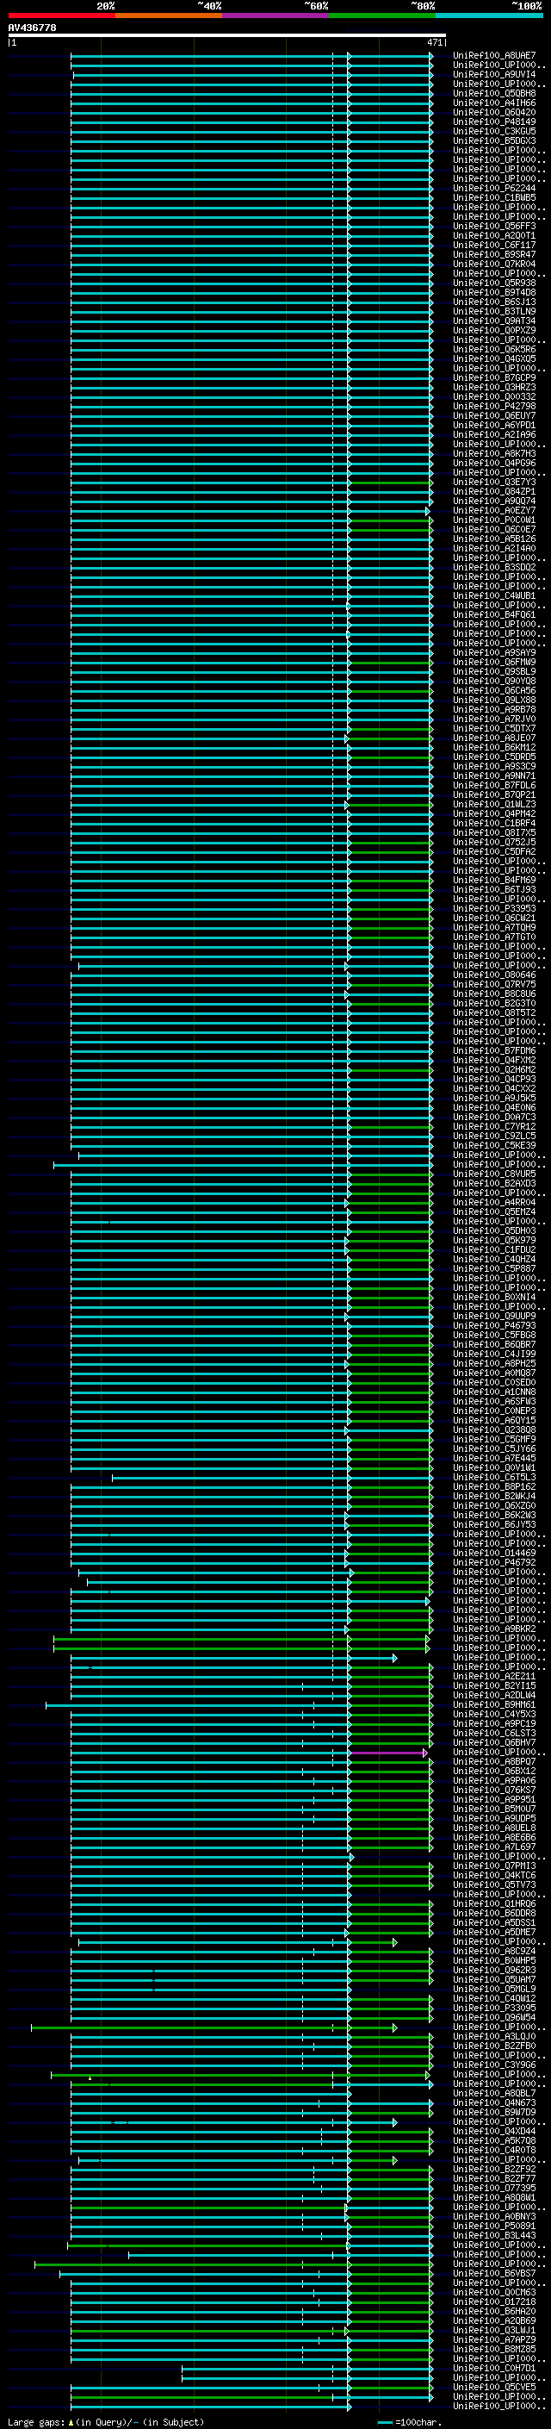The image size is (551, 2429).
Task: Click hit label UniRef100_Q00332
Action: point(494,397)
